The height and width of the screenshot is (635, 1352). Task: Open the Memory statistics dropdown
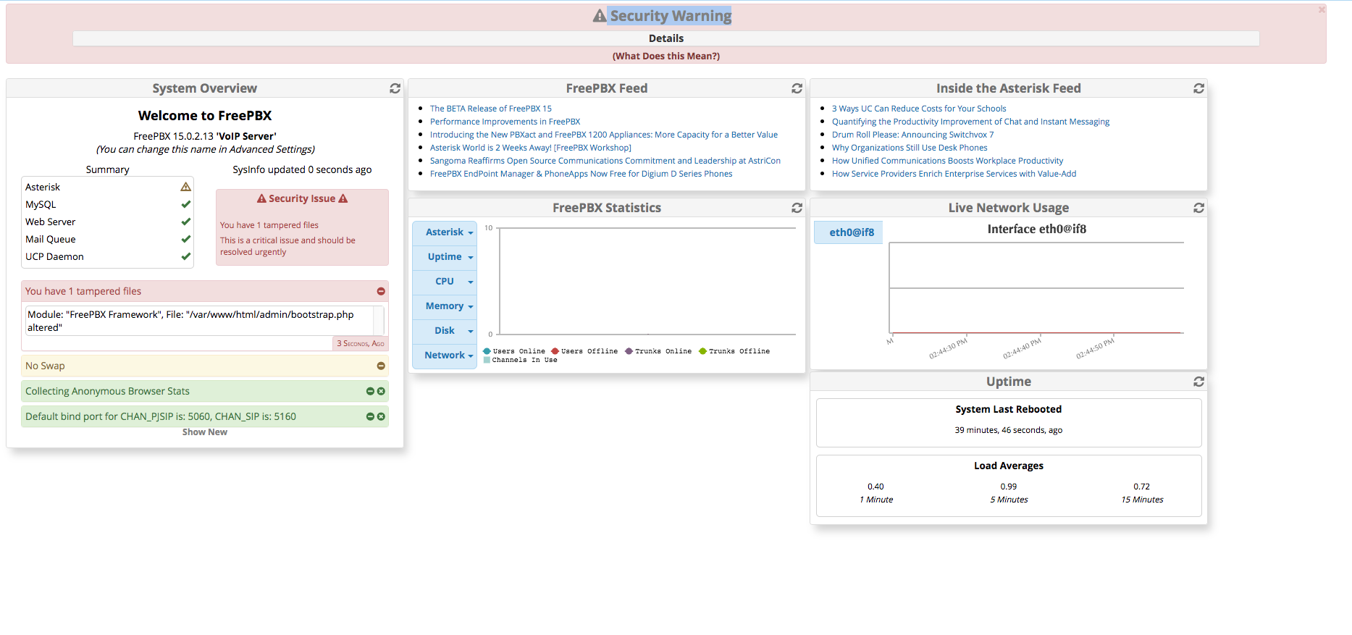pos(445,306)
